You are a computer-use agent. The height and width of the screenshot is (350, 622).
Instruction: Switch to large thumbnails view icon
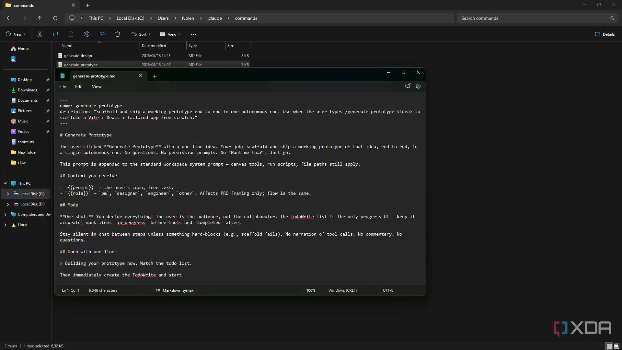[x=617, y=346]
